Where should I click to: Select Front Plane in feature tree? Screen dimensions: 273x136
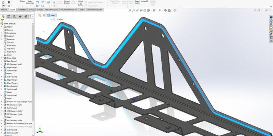coord(11,45)
